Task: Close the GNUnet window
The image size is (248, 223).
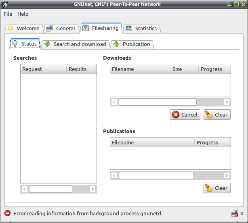Action: coord(244,4)
